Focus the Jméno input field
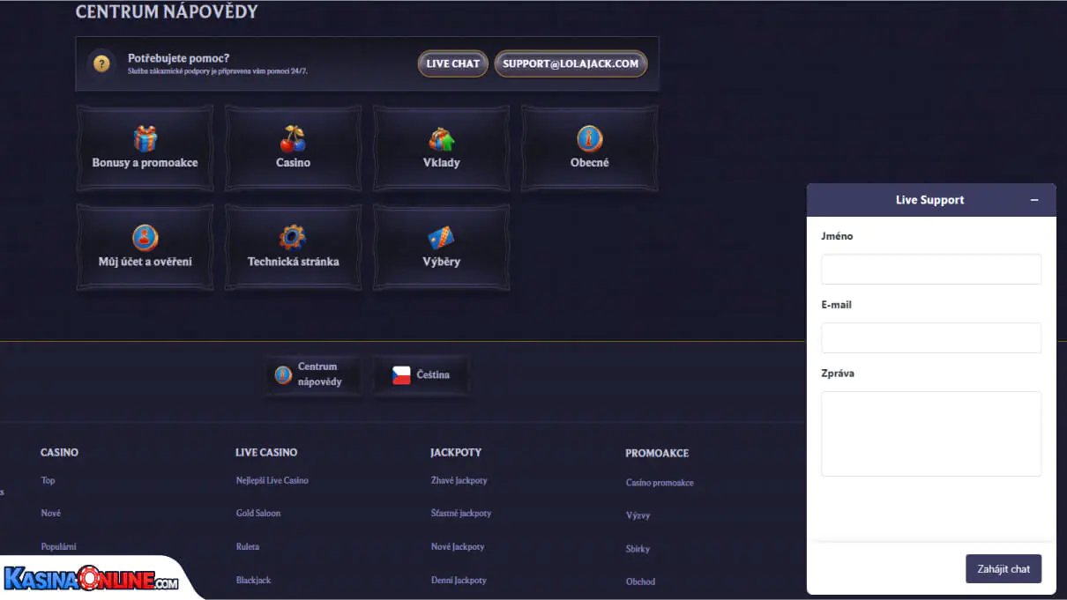 tap(931, 270)
